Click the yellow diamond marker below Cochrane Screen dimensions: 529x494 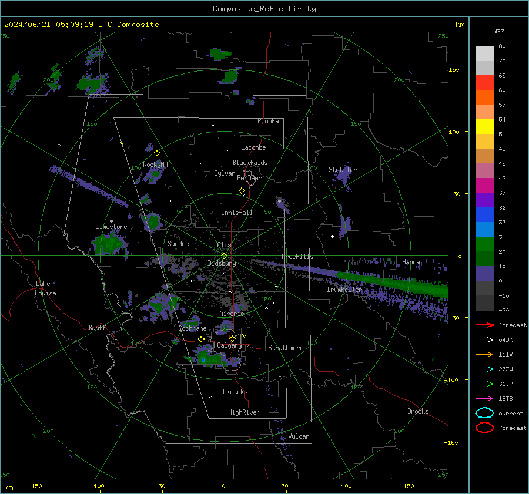click(x=202, y=339)
